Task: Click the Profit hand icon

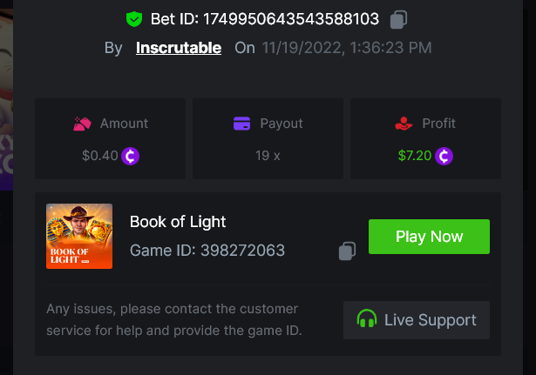Action: [404, 124]
